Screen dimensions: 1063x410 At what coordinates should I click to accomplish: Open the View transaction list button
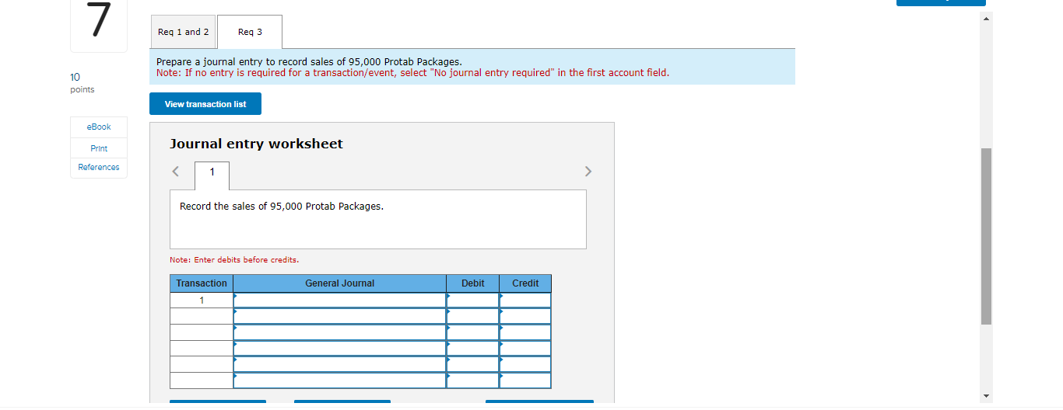point(205,104)
